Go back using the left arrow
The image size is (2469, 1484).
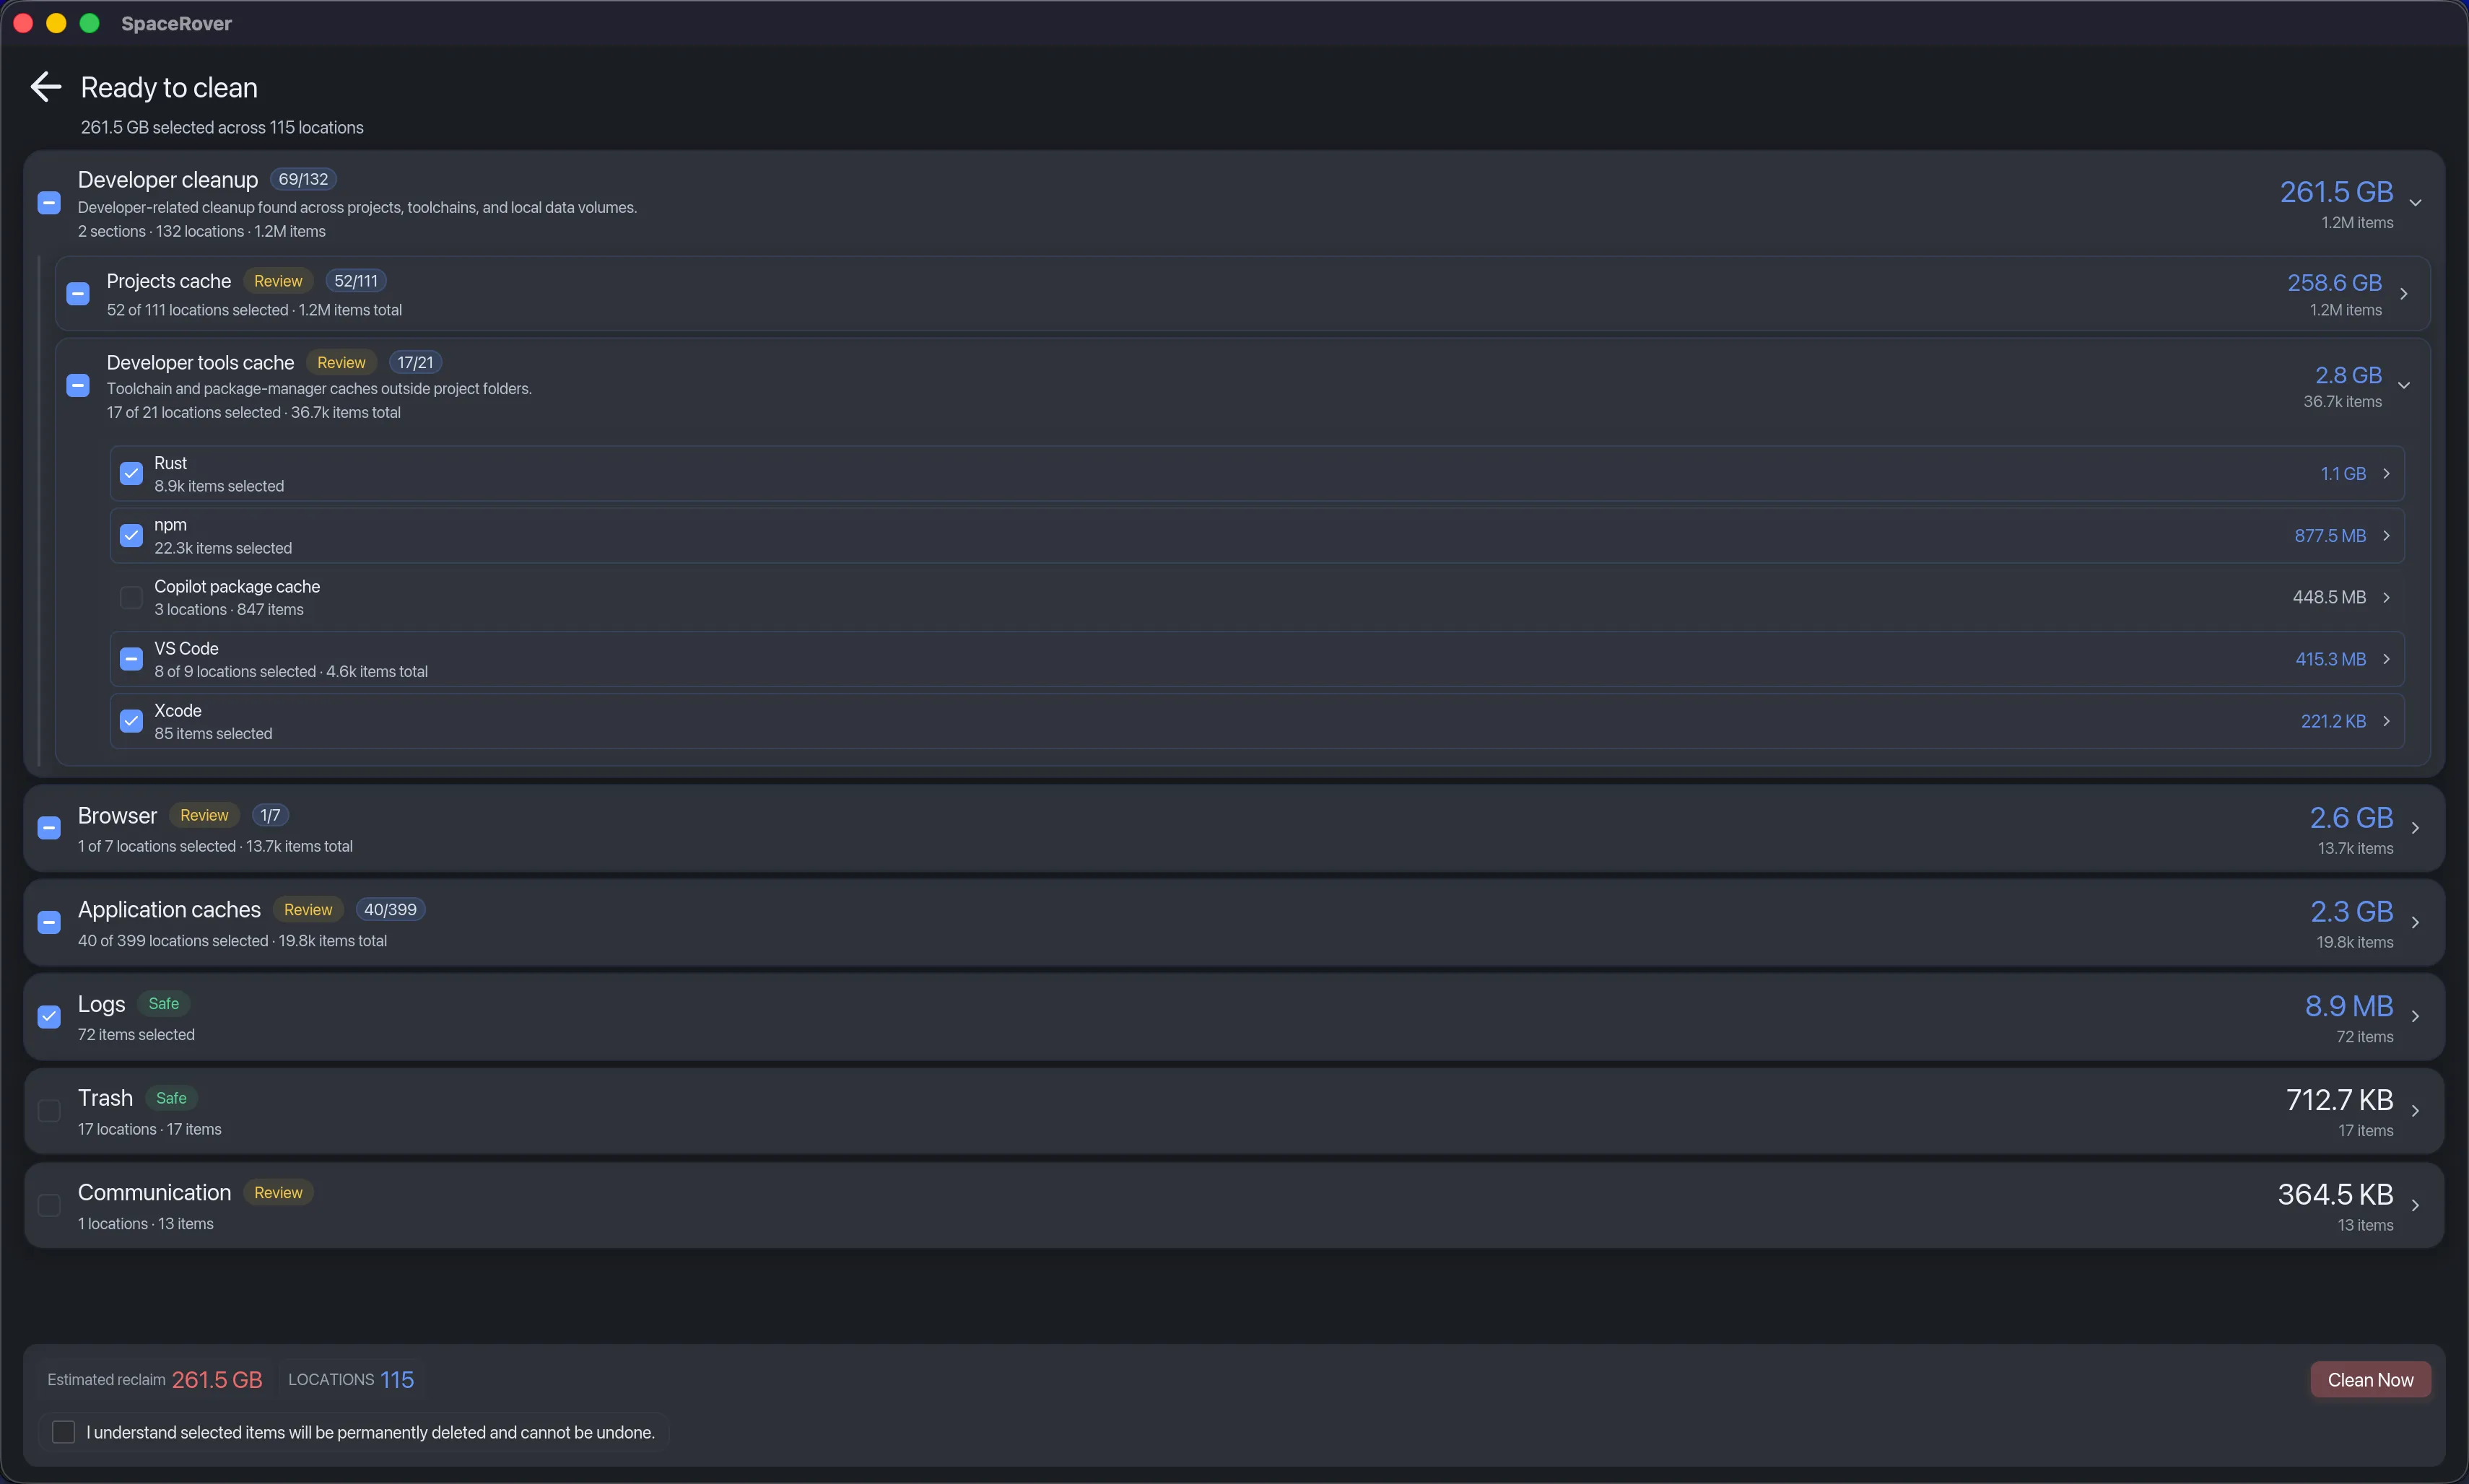click(46, 87)
